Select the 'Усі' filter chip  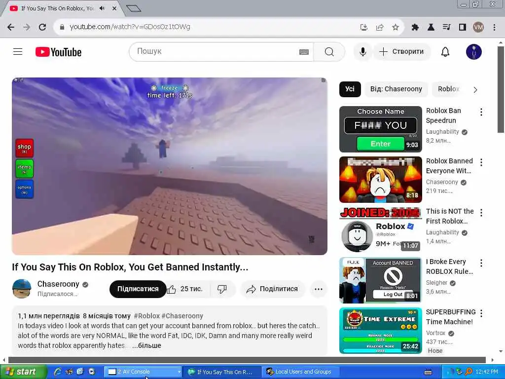pyautogui.click(x=350, y=89)
